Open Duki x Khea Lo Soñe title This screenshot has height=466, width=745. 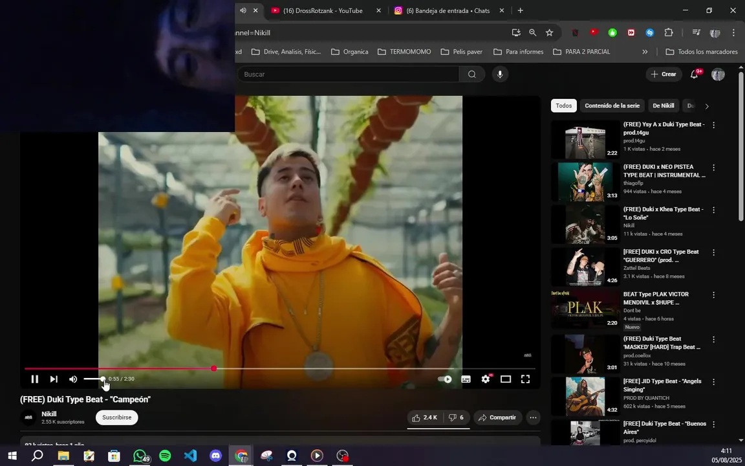coord(662,213)
